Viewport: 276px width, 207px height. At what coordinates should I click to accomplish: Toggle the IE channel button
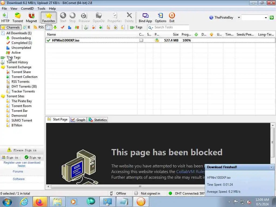[27, 27]
